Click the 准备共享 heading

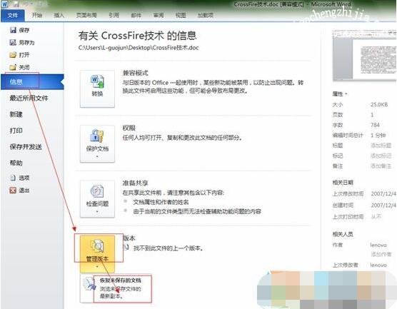(x=135, y=183)
